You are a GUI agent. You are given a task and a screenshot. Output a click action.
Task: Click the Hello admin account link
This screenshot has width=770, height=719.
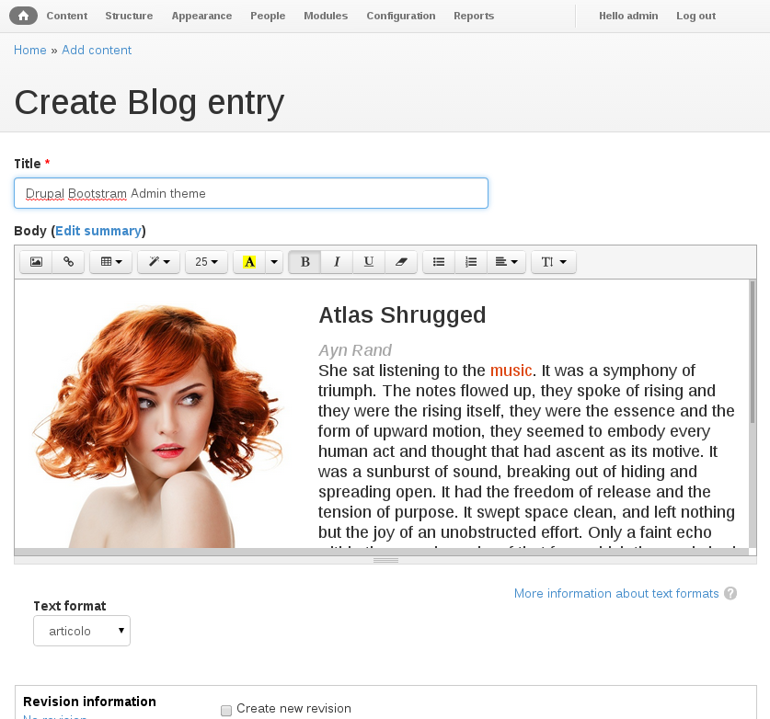628,16
